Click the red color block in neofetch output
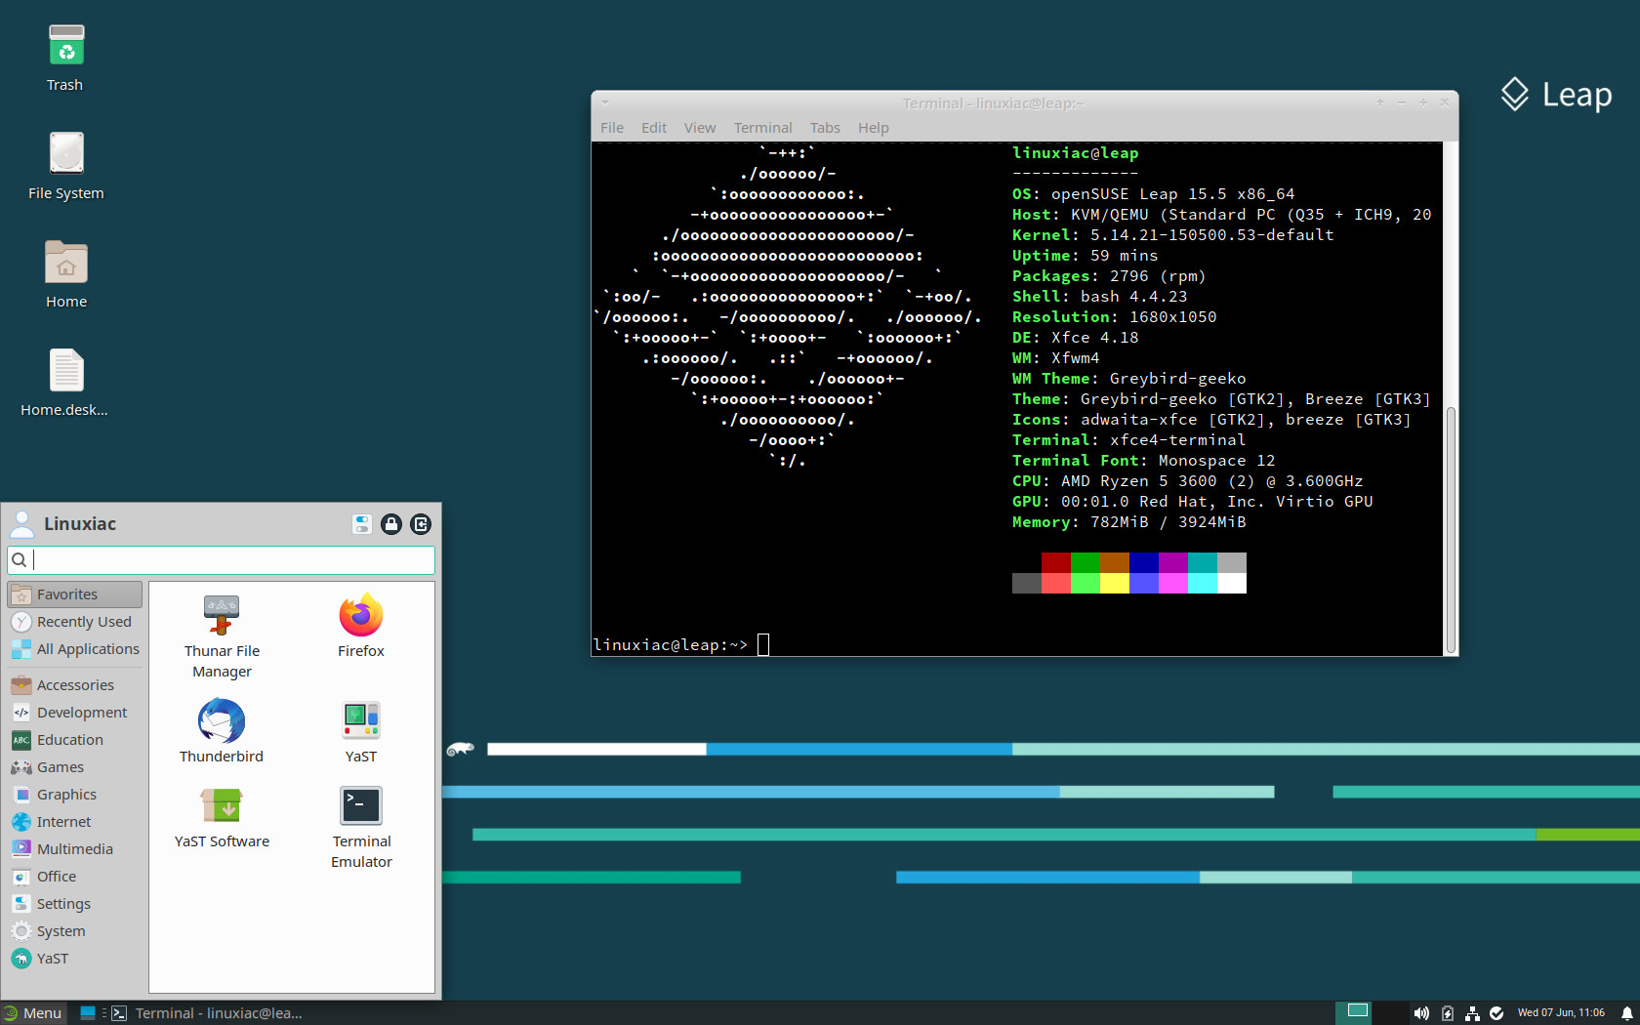Image resolution: width=1640 pixels, height=1025 pixels. [x=1056, y=562]
